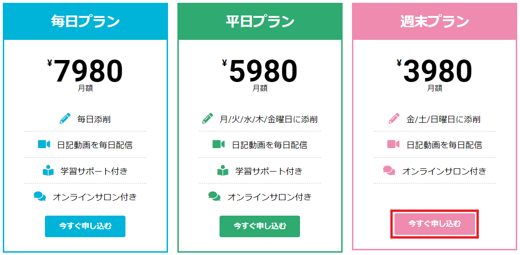Click 月/火/水/木/金曜日に添削 feature text

coord(268,119)
